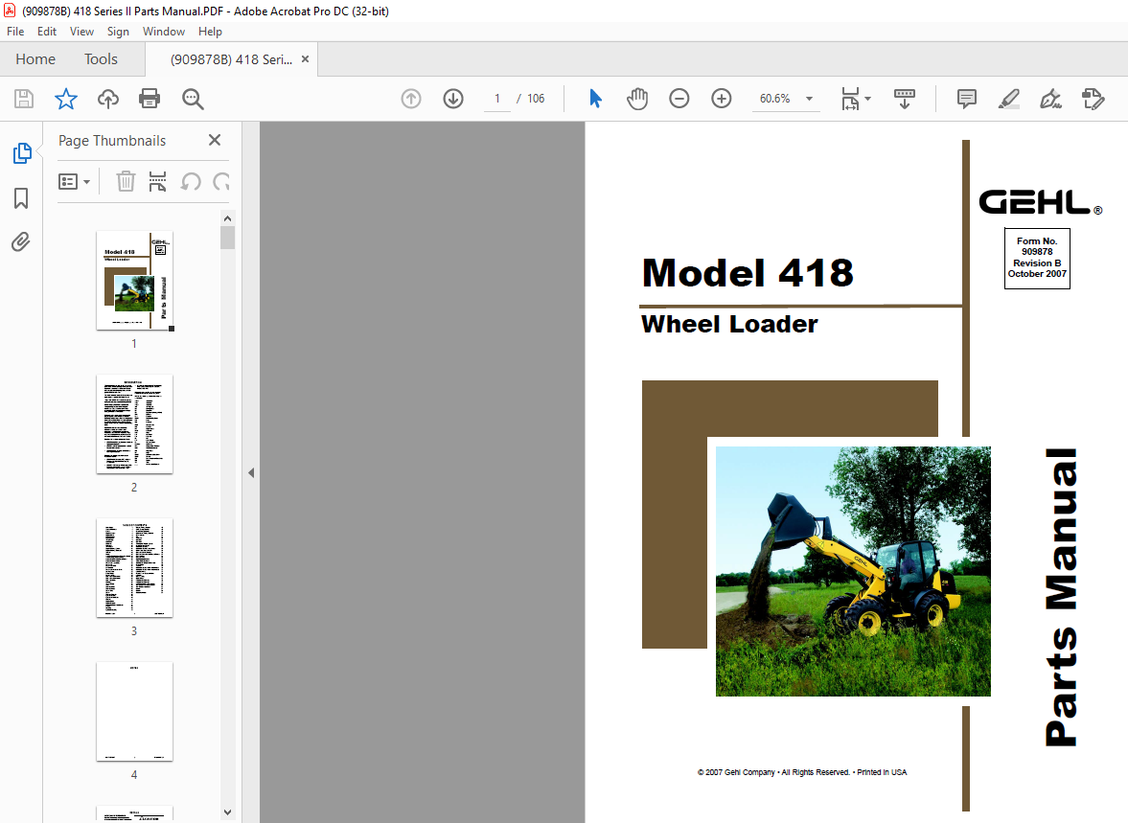The width and height of the screenshot is (1128, 823).
Task: Expand the page fit options arrow
Action: click(867, 99)
